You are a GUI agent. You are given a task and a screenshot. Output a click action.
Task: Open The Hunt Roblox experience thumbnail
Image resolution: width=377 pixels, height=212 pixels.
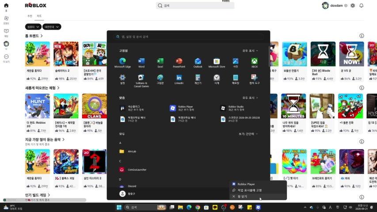pos(38,106)
